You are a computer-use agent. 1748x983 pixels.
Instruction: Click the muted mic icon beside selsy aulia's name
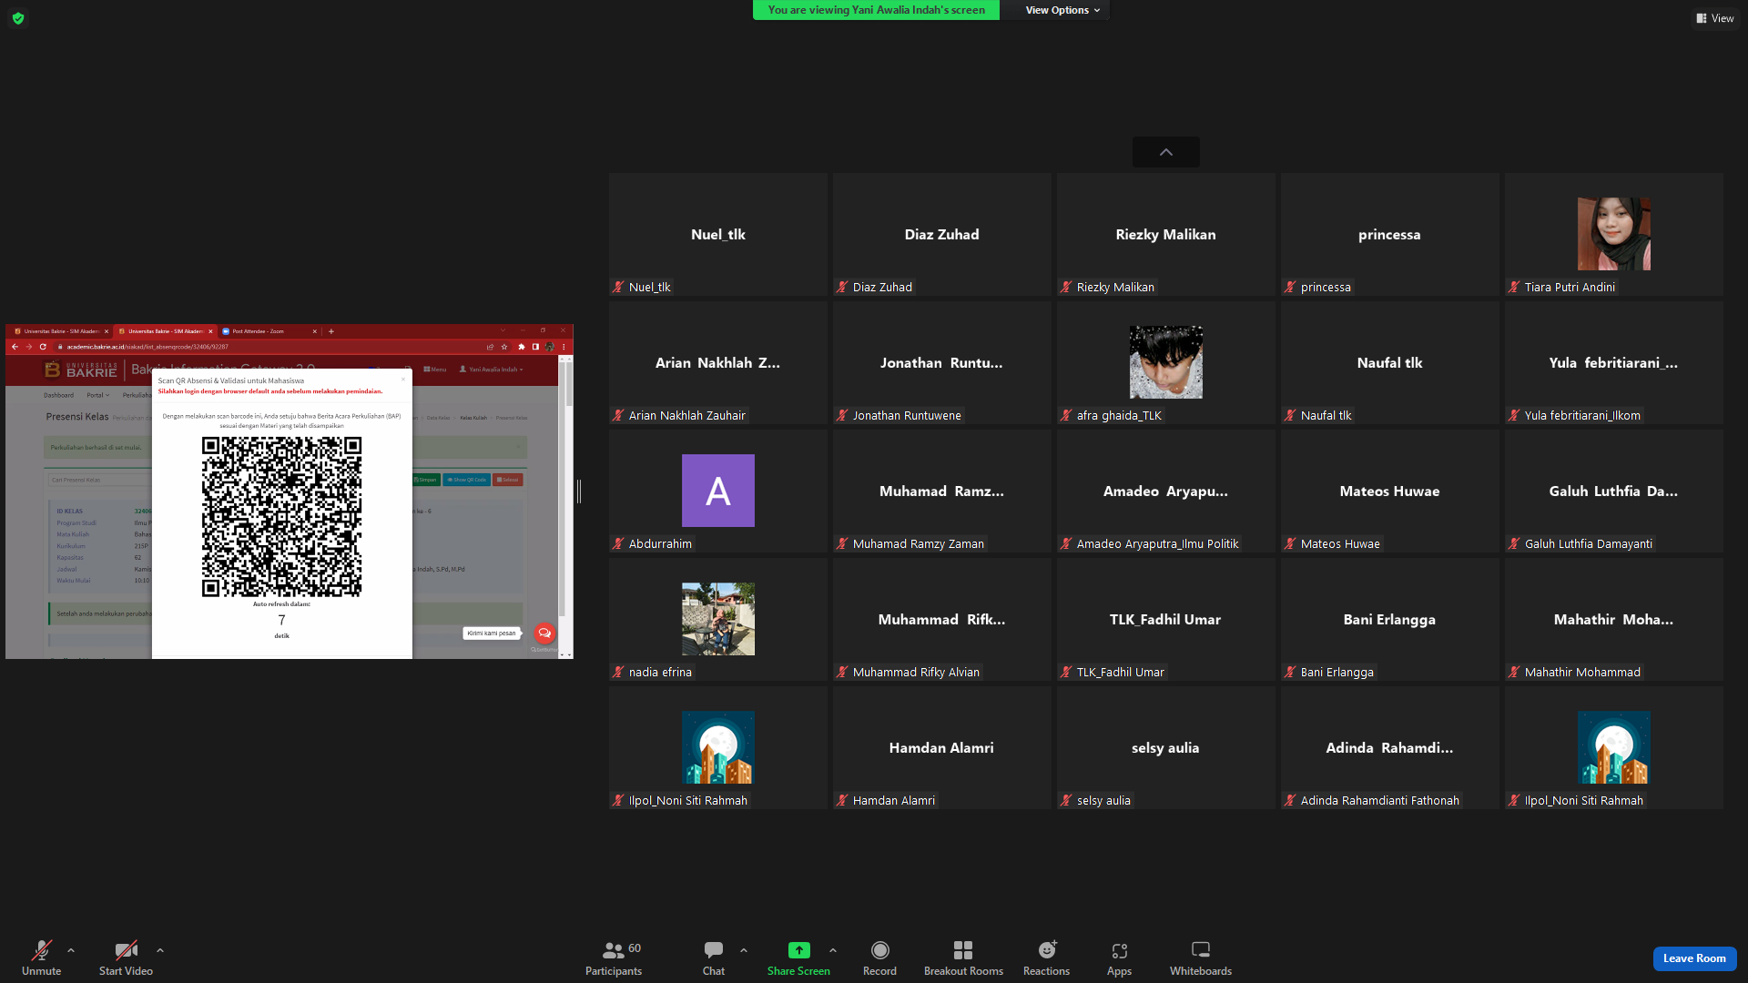pos(1067,800)
